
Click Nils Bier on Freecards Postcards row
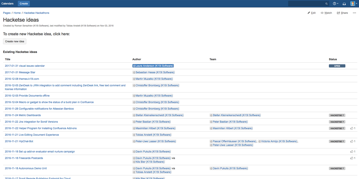148,162
